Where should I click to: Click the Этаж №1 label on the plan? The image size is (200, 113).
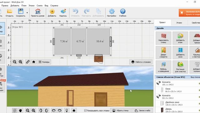point(17,27)
